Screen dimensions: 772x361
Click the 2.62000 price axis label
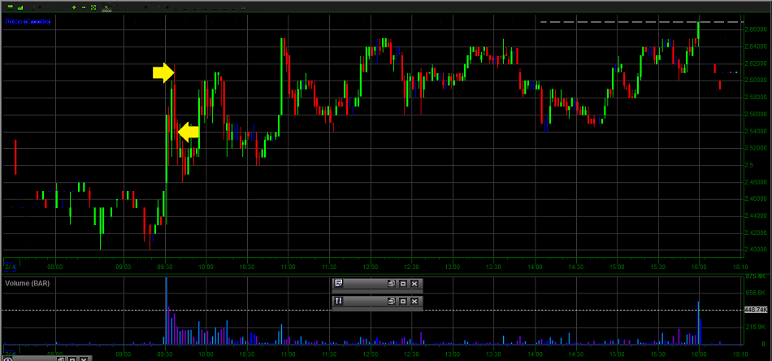[755, 63]
